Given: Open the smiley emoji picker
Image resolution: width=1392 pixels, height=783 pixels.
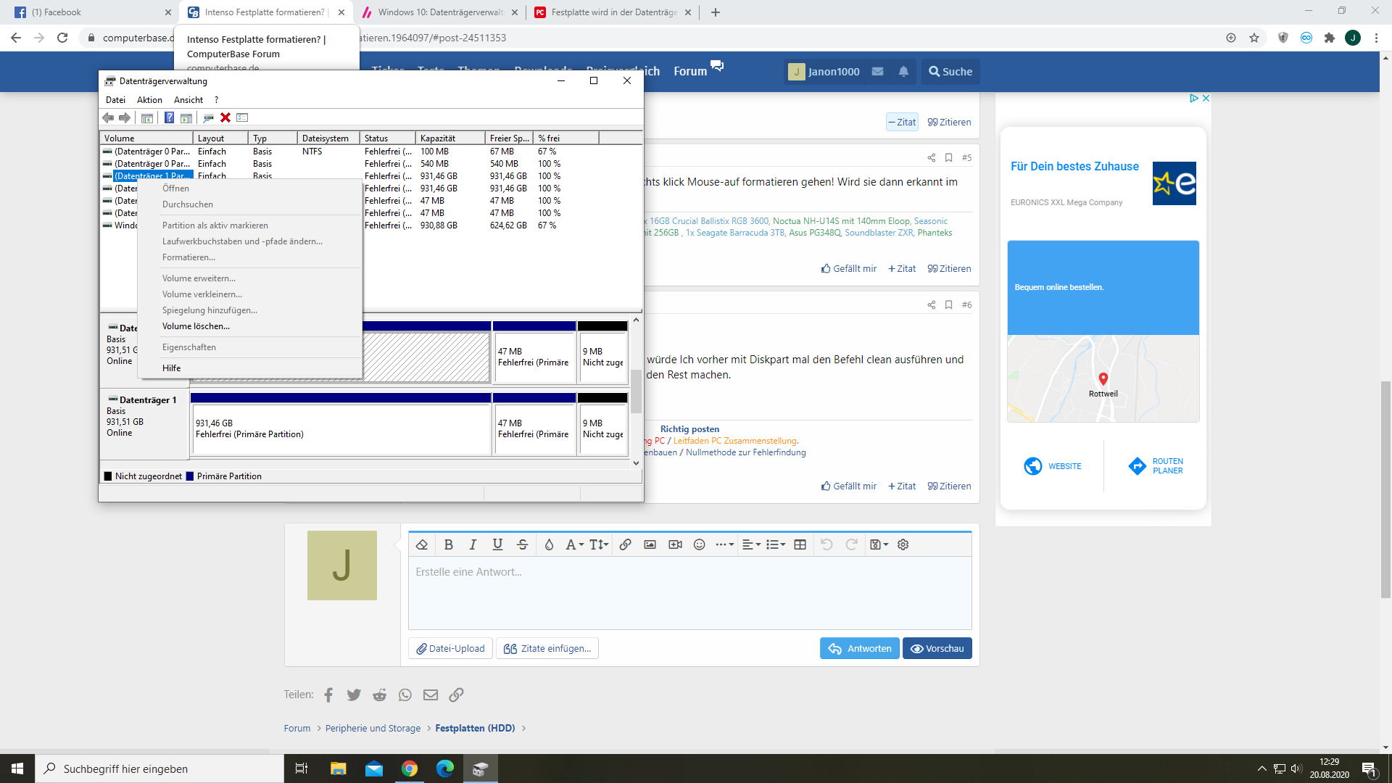Looking at the screenshot, I should pyautogui.click(x=699, y=544).
